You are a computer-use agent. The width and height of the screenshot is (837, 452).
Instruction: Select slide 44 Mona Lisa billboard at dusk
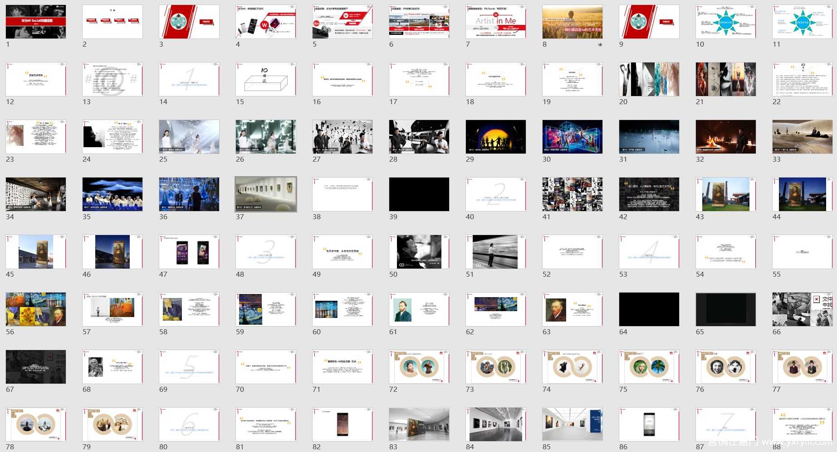point(803,194)
